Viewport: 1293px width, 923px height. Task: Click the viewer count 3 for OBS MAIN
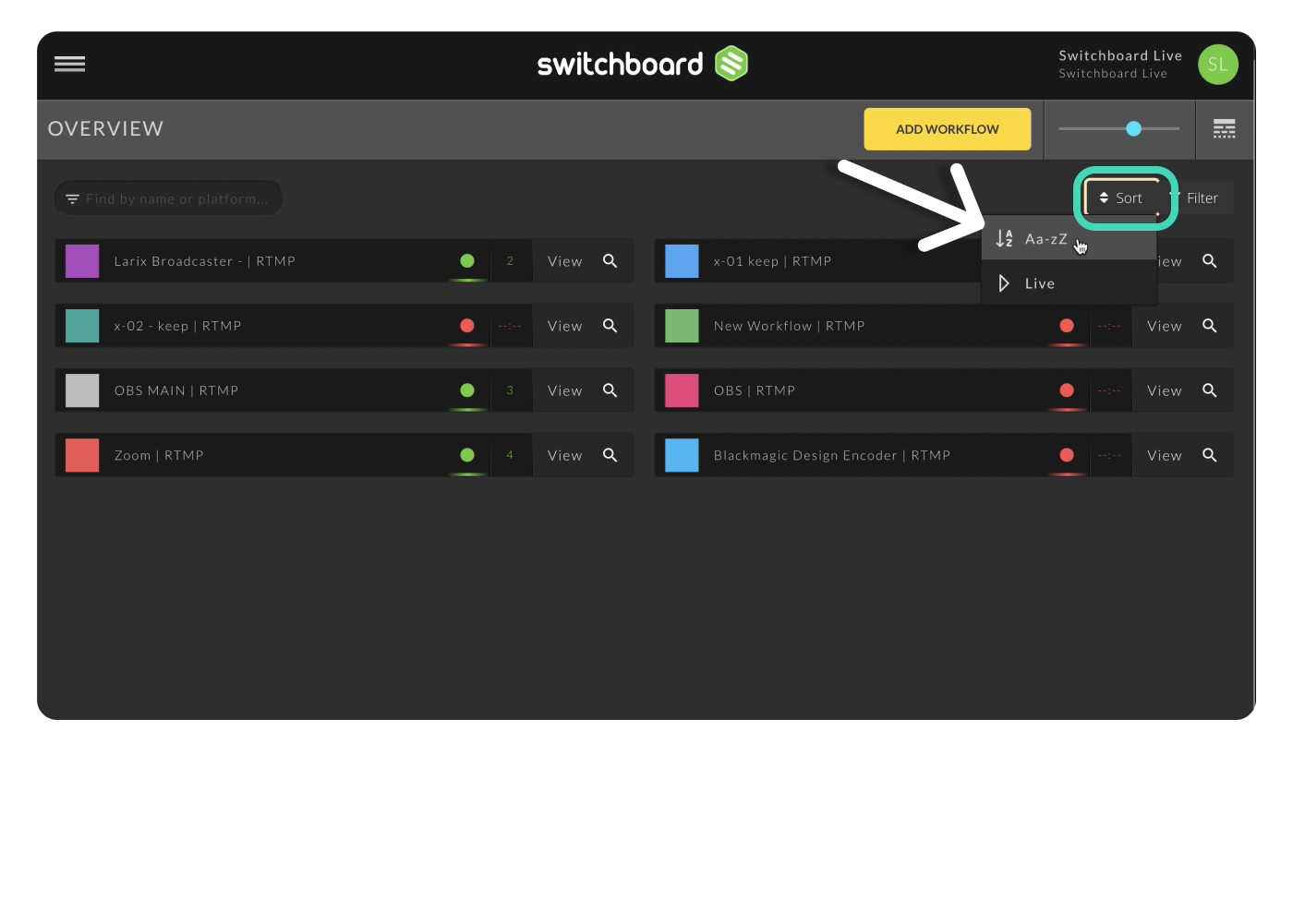tap(509, 390)
